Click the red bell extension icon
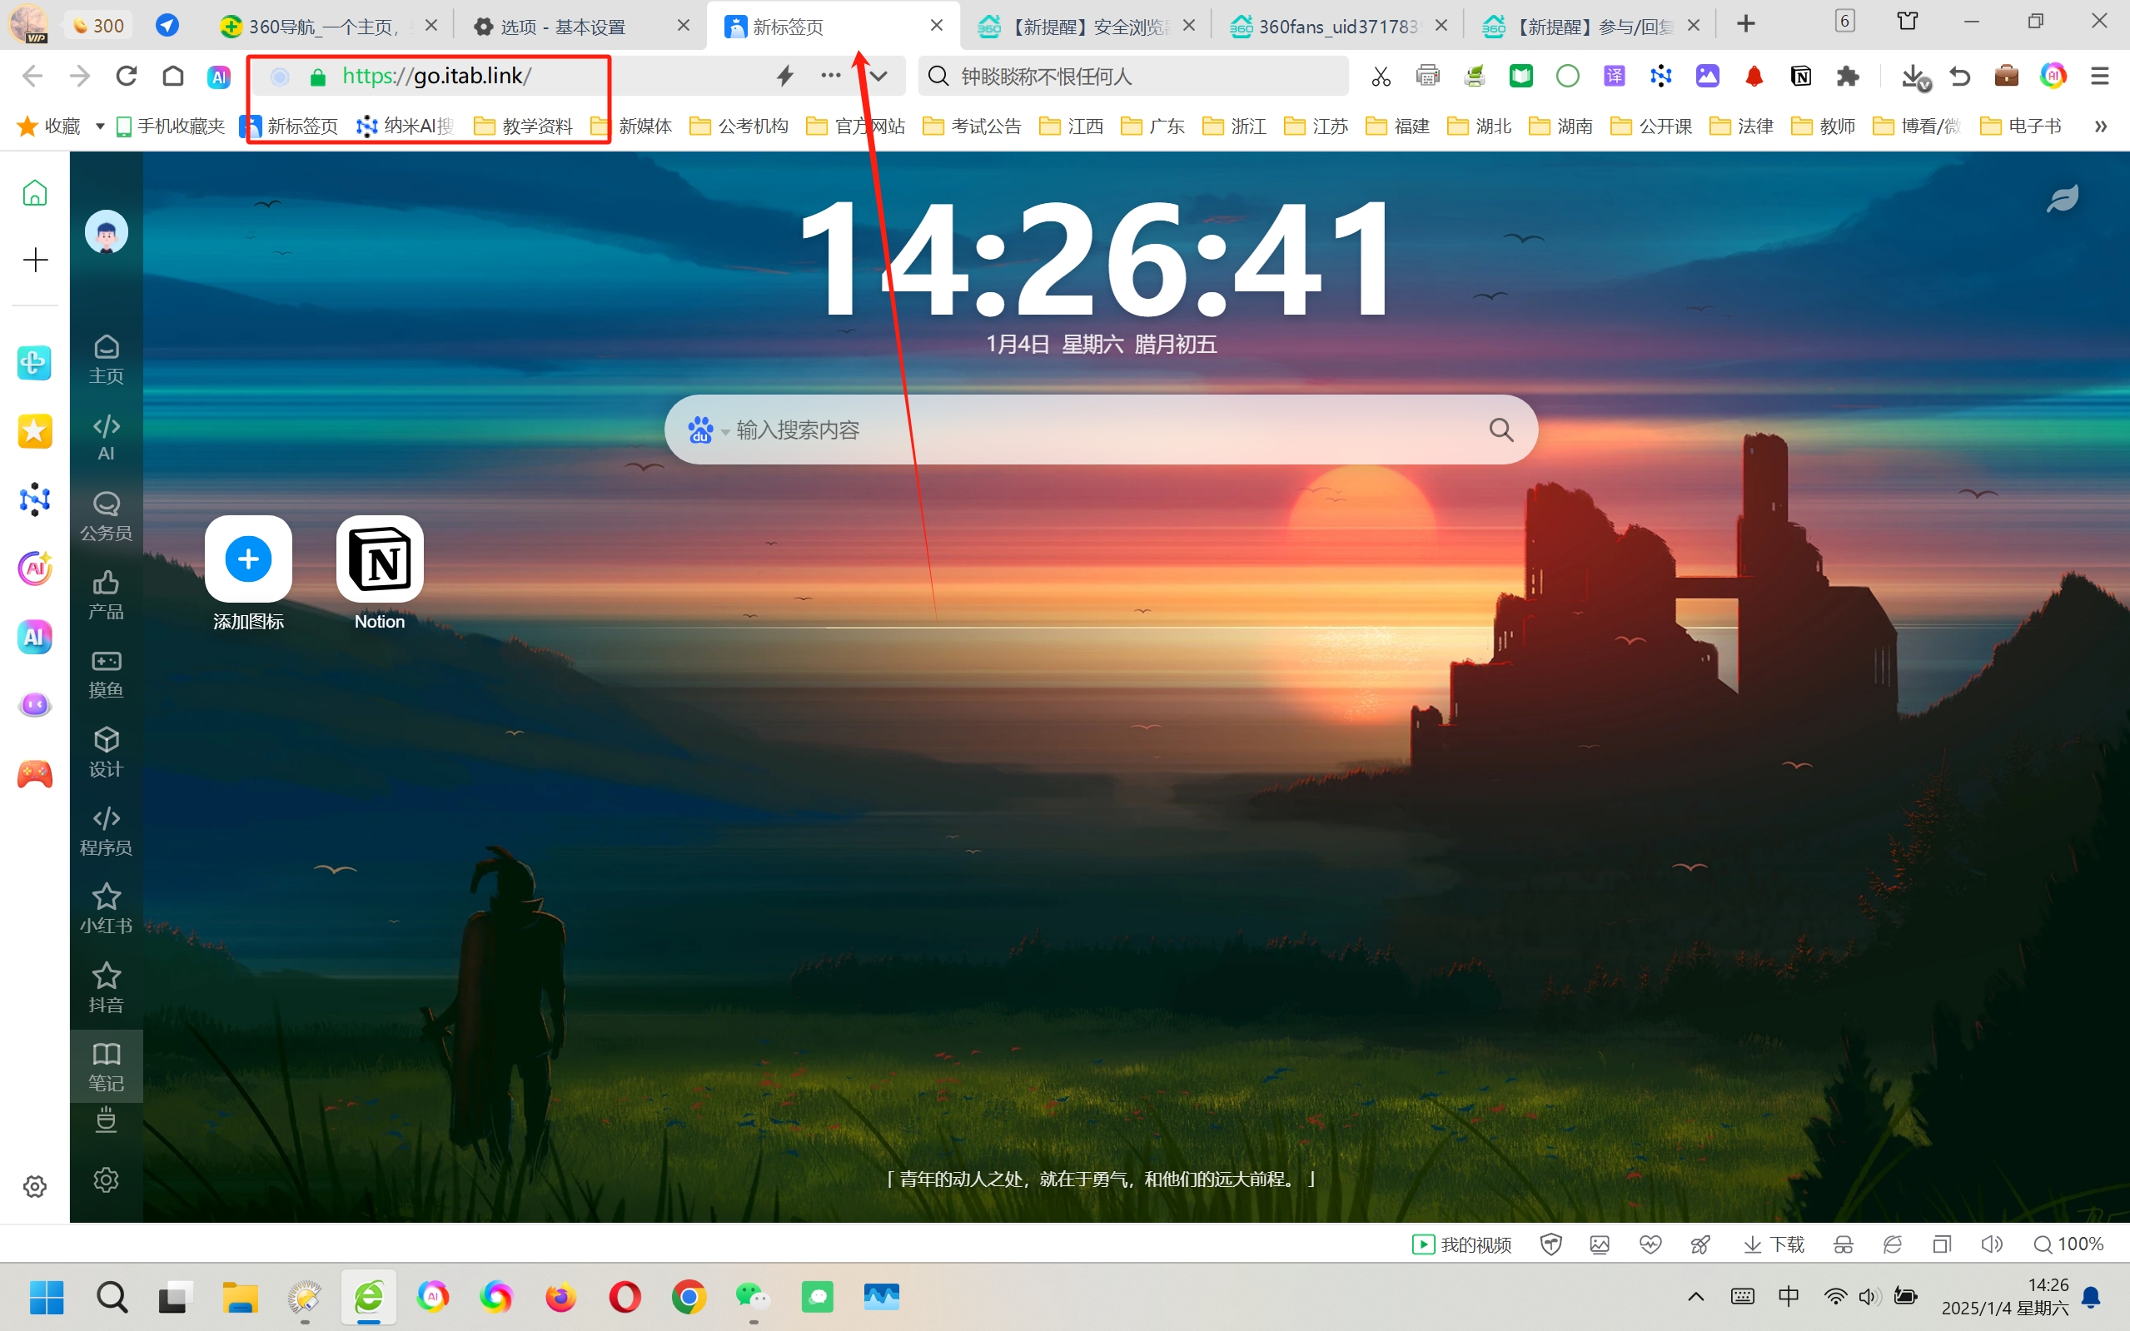 click(x=1754, y=77)
